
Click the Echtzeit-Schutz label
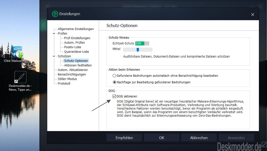tap(123, 43)
